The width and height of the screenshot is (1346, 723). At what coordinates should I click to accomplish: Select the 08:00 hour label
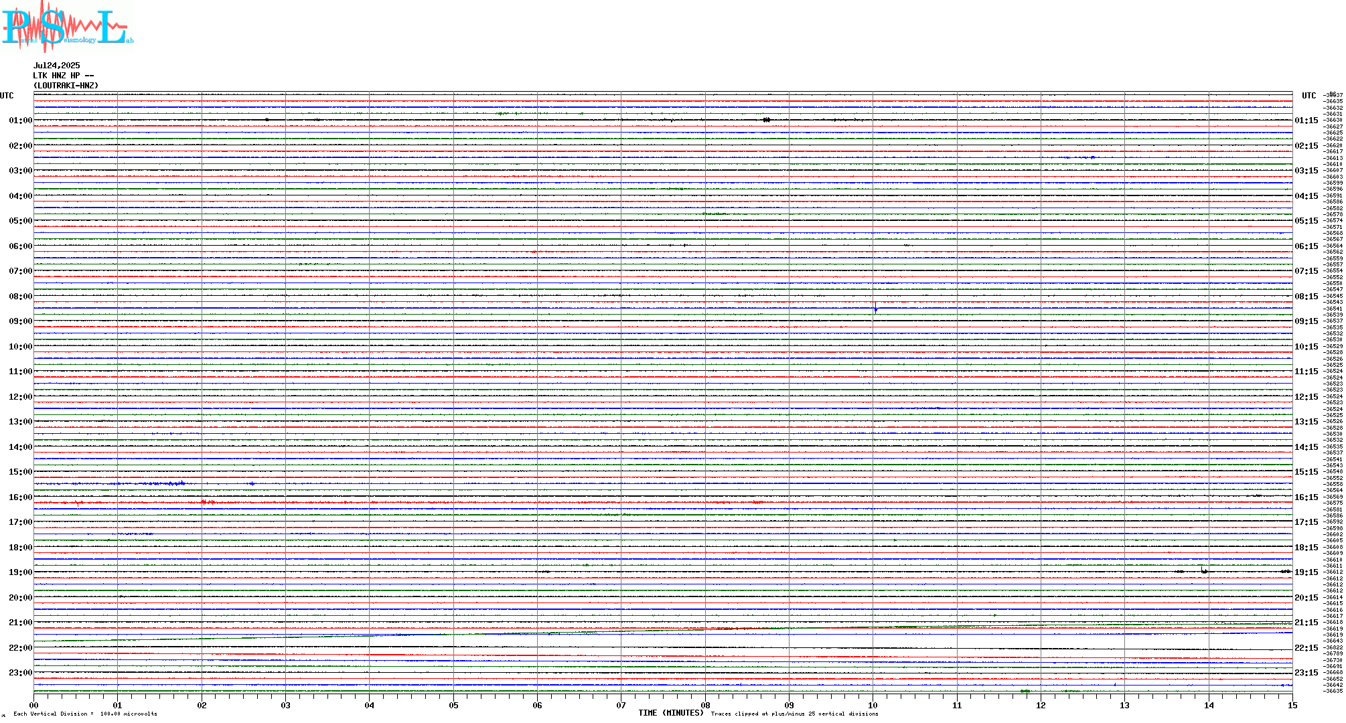pos(21,297)
